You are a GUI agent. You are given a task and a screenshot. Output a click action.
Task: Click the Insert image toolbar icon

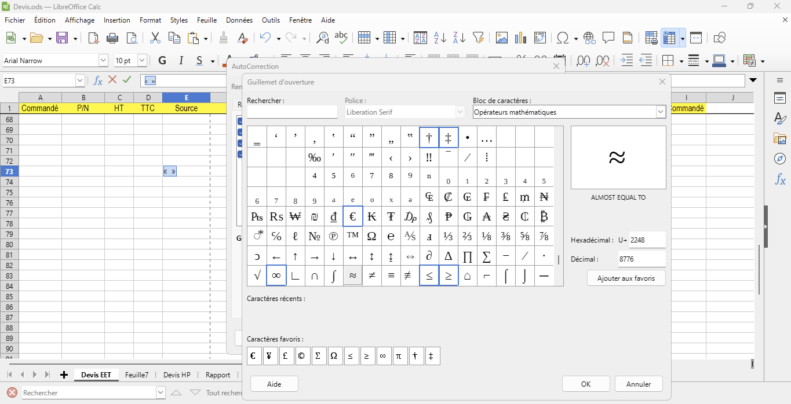[x=502, y=38]
